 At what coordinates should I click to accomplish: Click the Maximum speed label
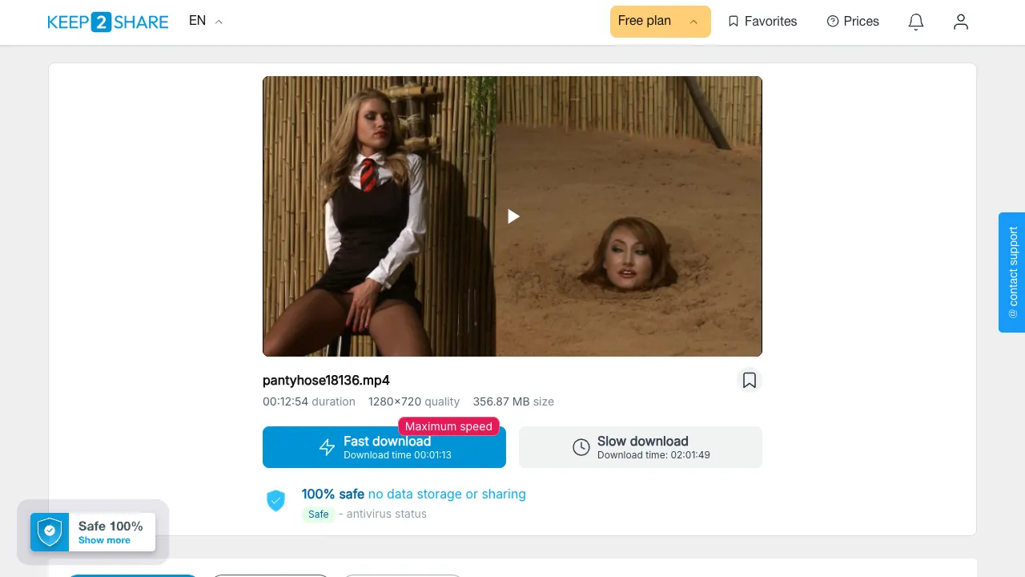pos(448,426)
